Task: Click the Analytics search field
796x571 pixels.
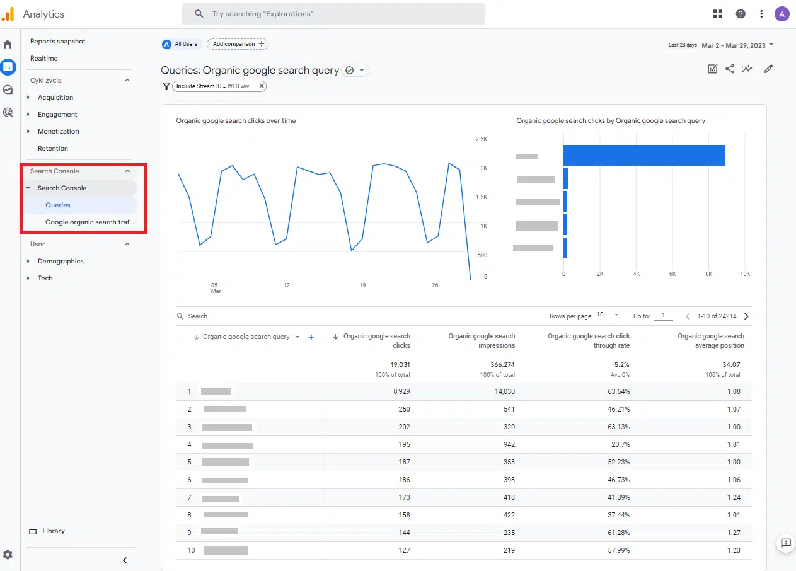Action: pos(333,14)
